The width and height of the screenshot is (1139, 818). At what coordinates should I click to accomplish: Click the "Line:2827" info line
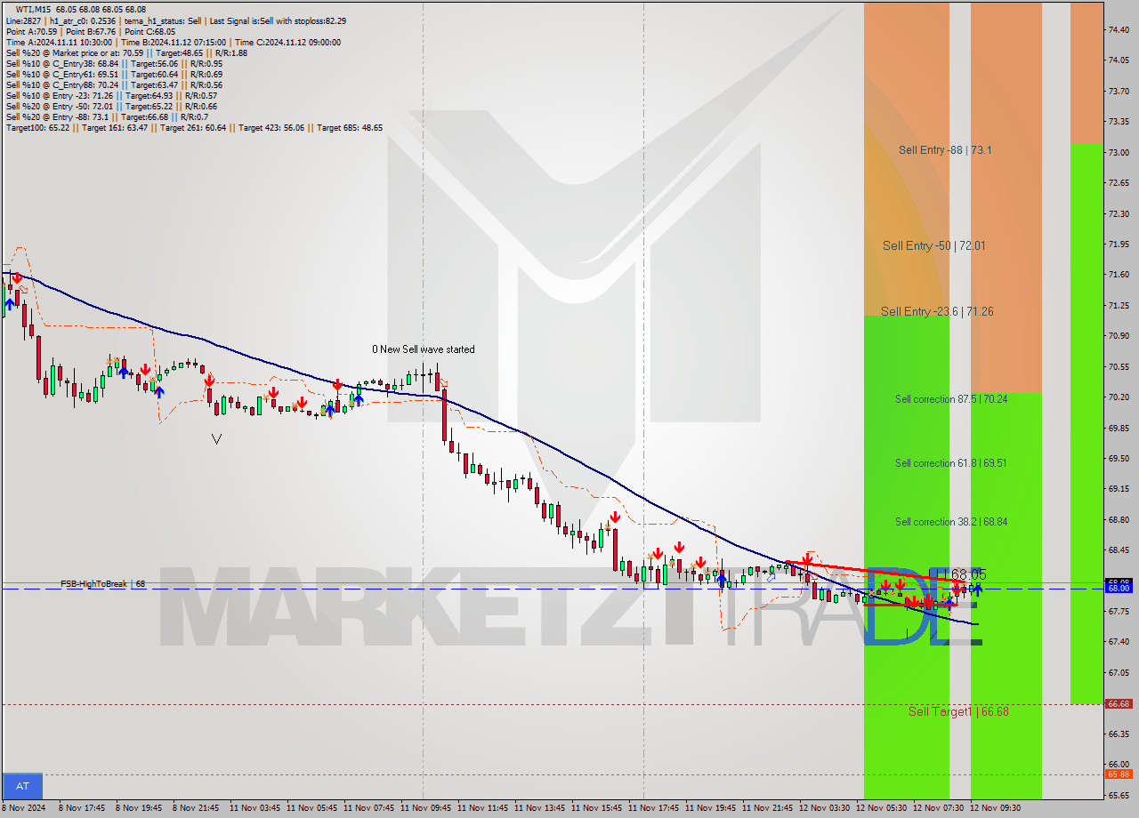176,20
